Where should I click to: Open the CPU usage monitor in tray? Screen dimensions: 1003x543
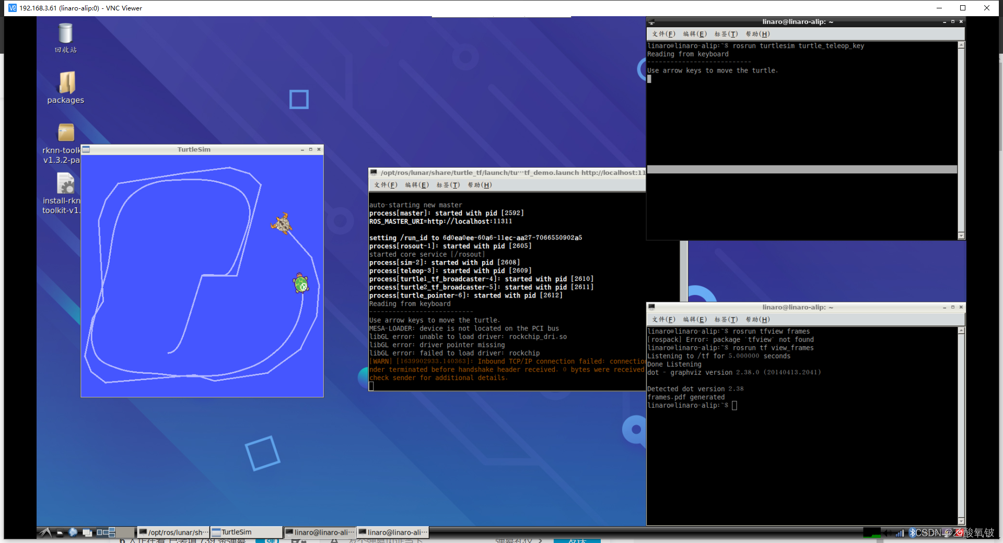(872, 533)
